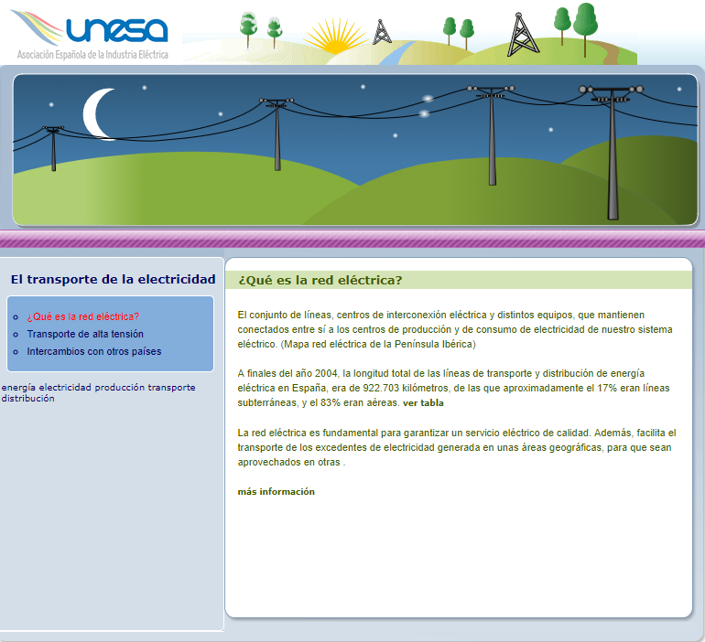
Task: Click the 'más información' link
Action: click(x=276, y=492)
